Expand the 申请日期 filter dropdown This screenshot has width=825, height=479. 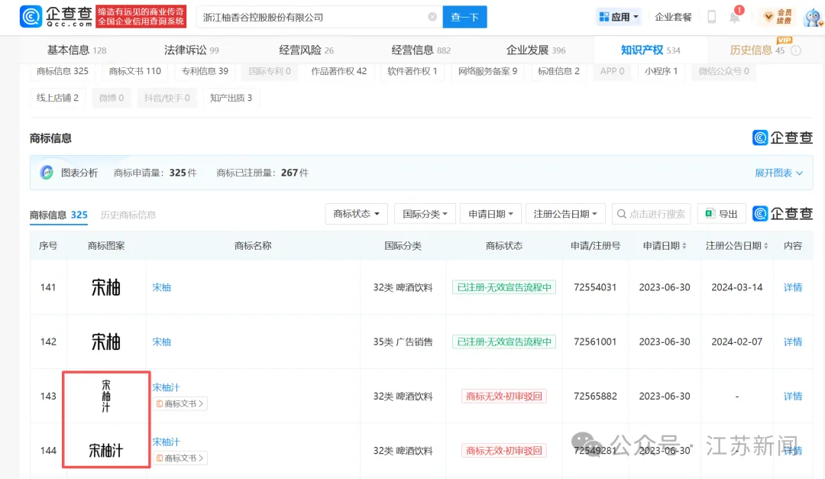point(491,214)
